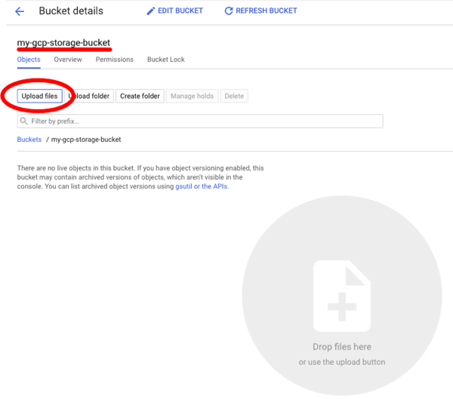This screenshot has width=453, height=399.
Task: Click the add-file icon in the drop zone
Action: click(x=341, y=297)
